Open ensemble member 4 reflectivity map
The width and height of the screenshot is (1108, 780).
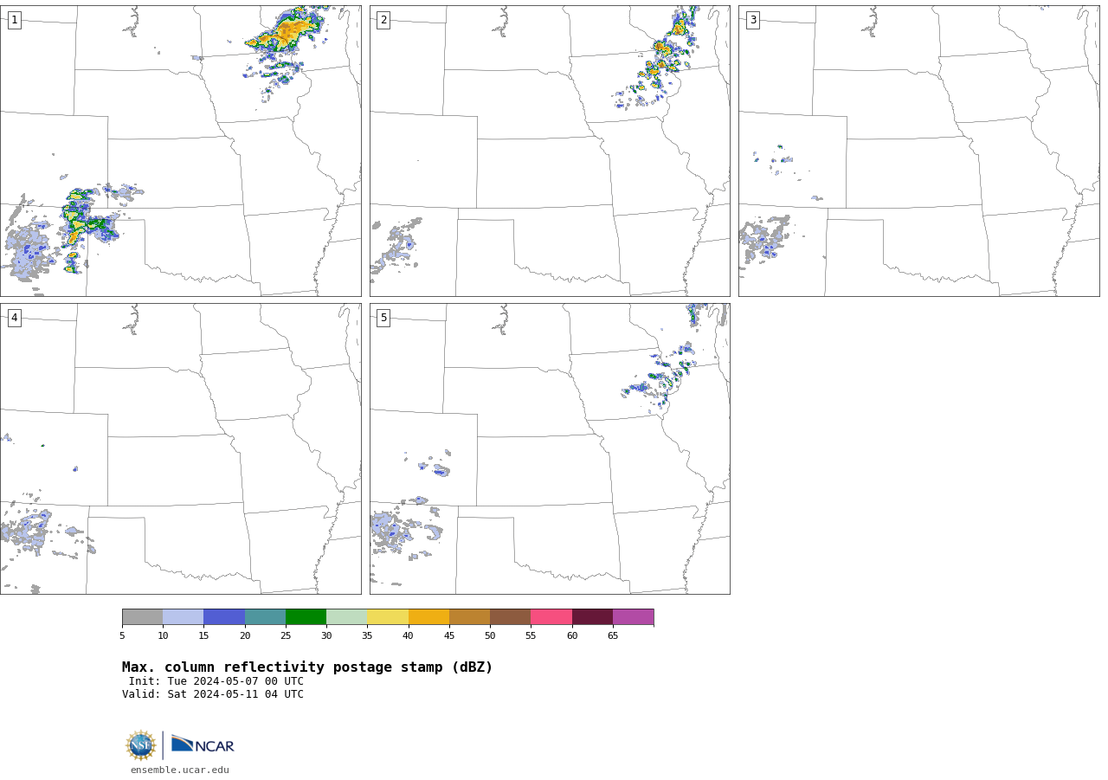(181, 448)
